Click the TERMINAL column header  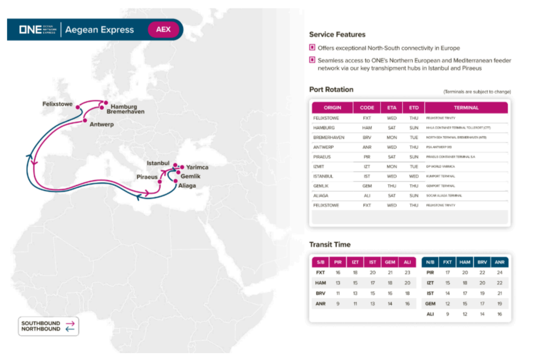click(x=466, y=108)
